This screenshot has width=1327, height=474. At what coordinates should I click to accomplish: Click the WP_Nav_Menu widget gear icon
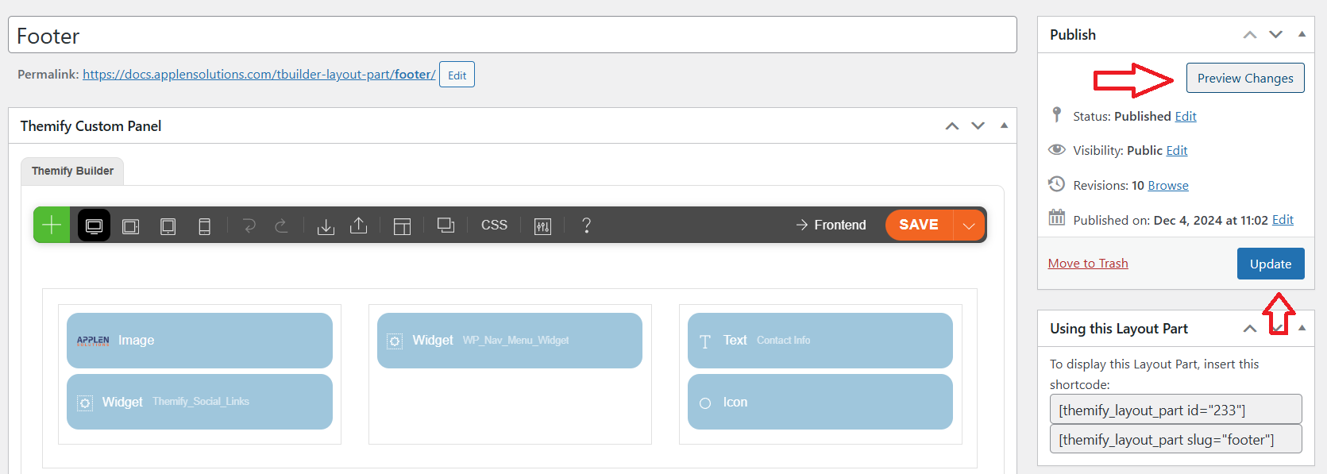[x=395, y=341]
